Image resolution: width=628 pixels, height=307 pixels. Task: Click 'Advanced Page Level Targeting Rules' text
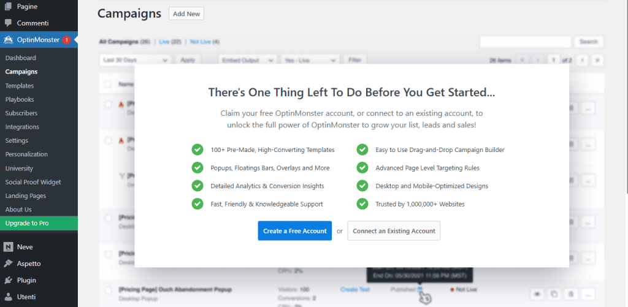coord(427,168)
